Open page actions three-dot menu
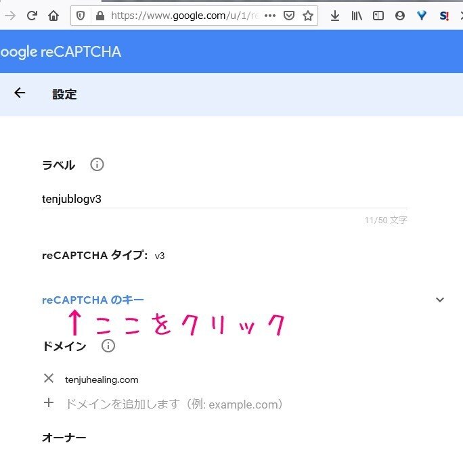463x464 pixels. pyautogui.click(x=270, y=16)
